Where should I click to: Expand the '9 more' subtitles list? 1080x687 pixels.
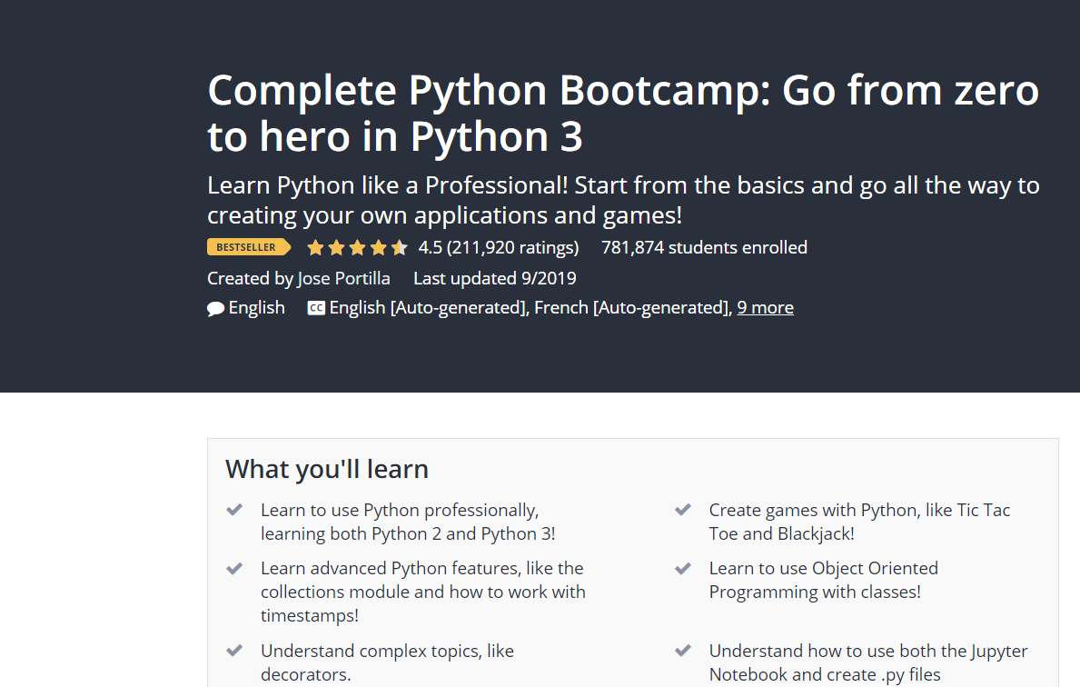[765, 307]
